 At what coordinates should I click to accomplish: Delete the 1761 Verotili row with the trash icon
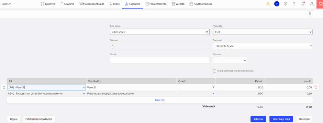316,87
